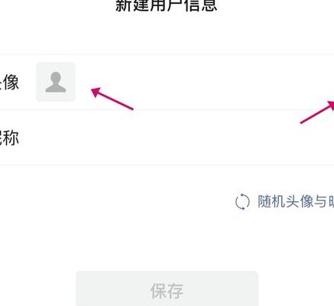This screenshot has height=306, width=334.
Task: Click the blank area left of the refresh icon
Action: coord(115,201)
